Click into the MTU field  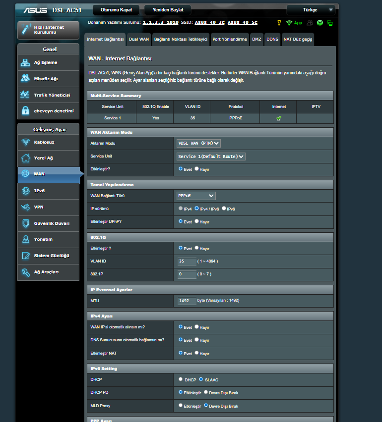pos(187,301)
